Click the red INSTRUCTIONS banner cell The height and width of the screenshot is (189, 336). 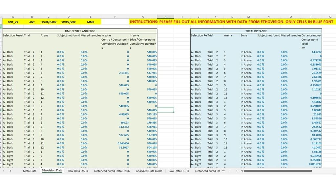point(230,22)
